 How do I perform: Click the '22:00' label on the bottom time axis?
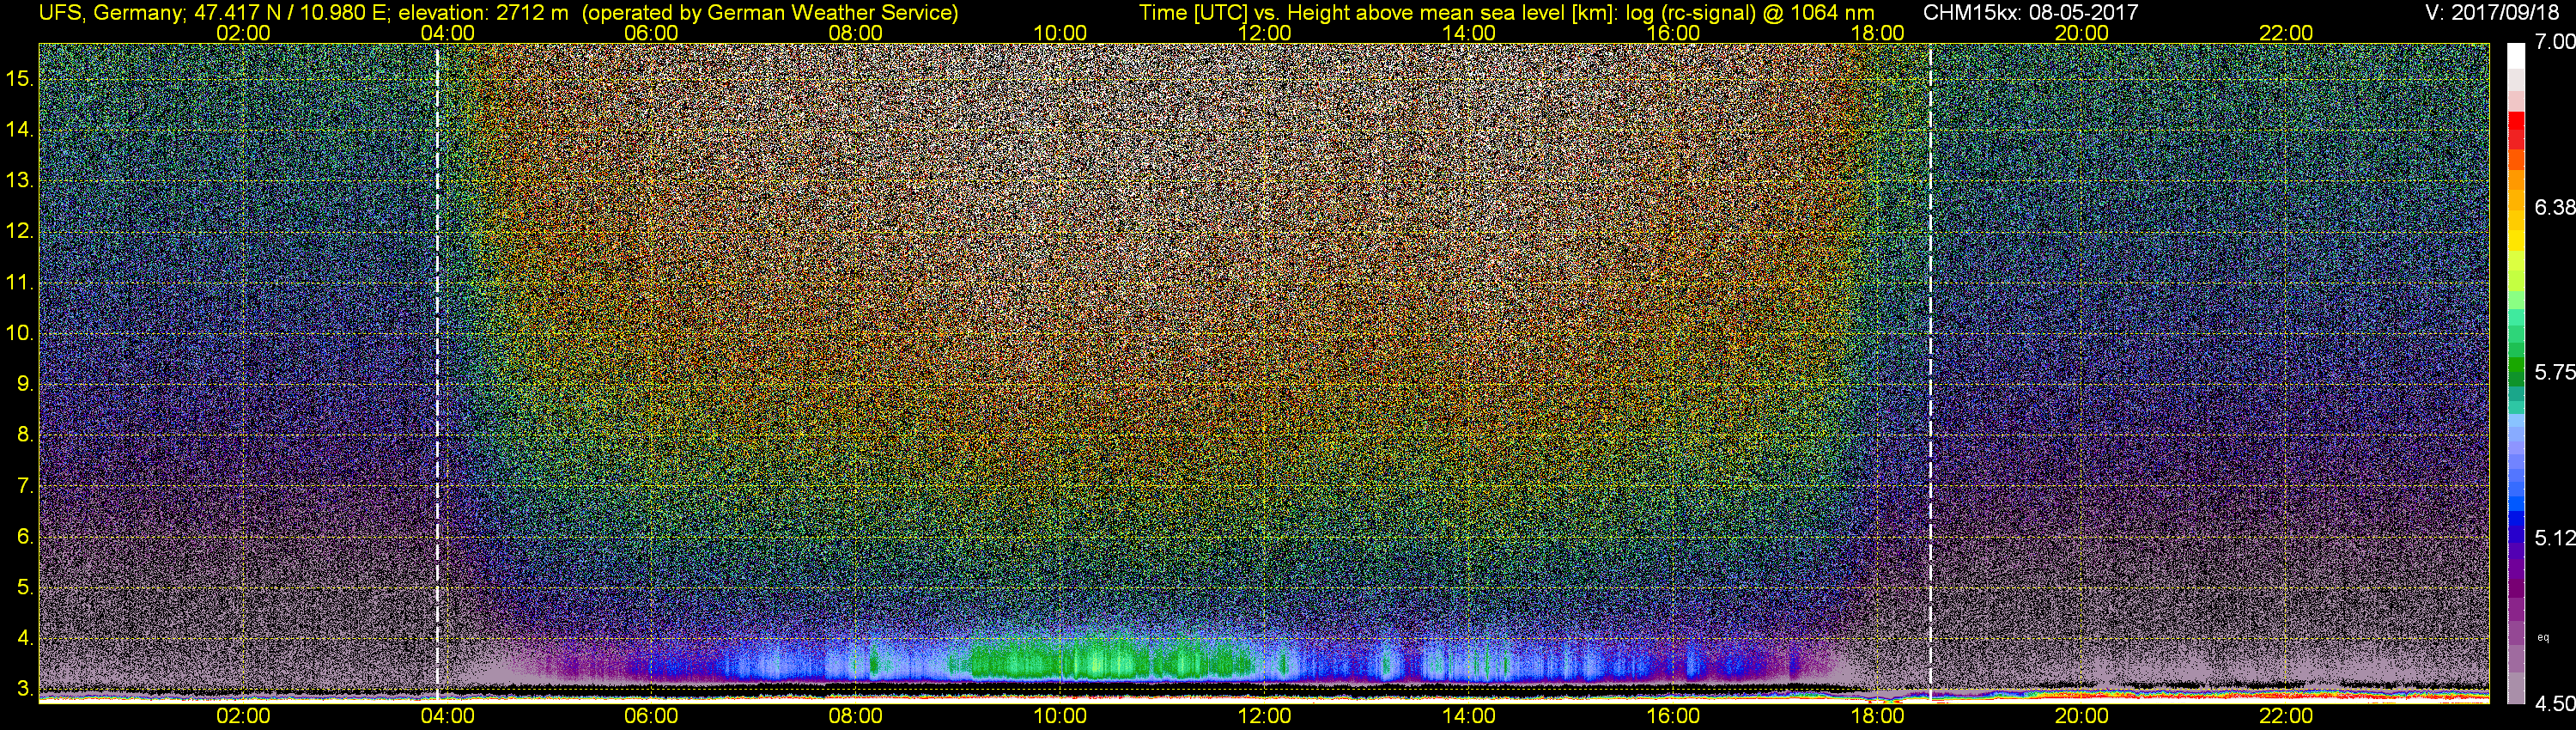[2286, 716]
